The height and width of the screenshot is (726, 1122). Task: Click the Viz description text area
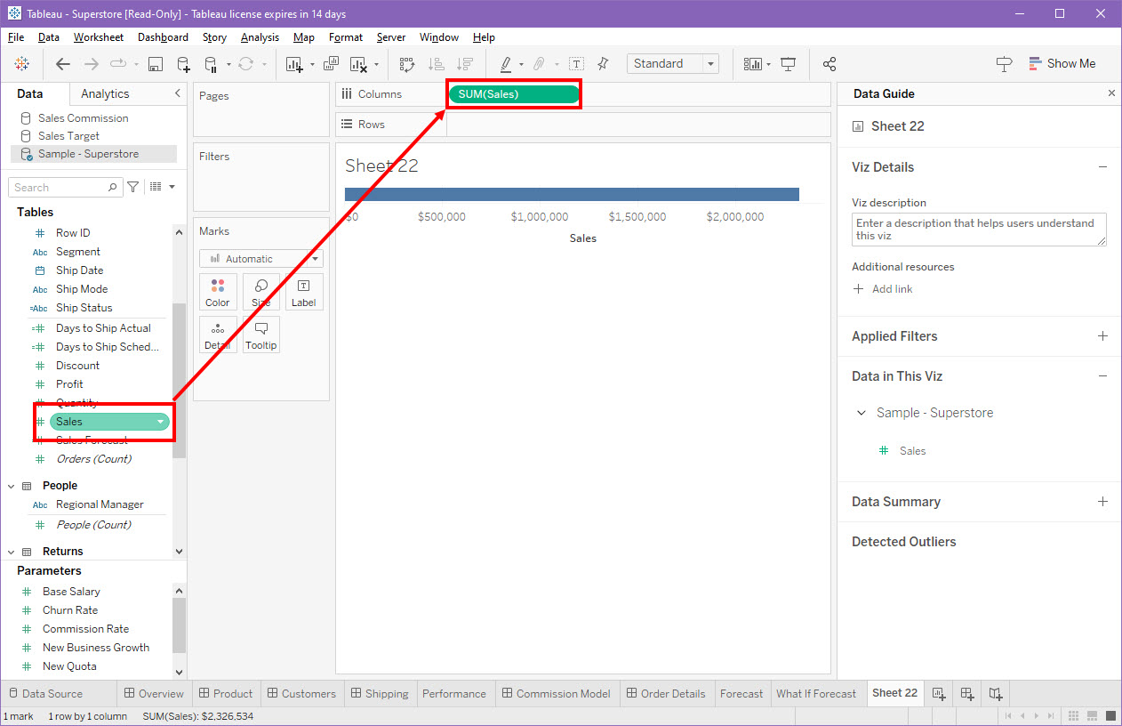[x=979, y=230]
